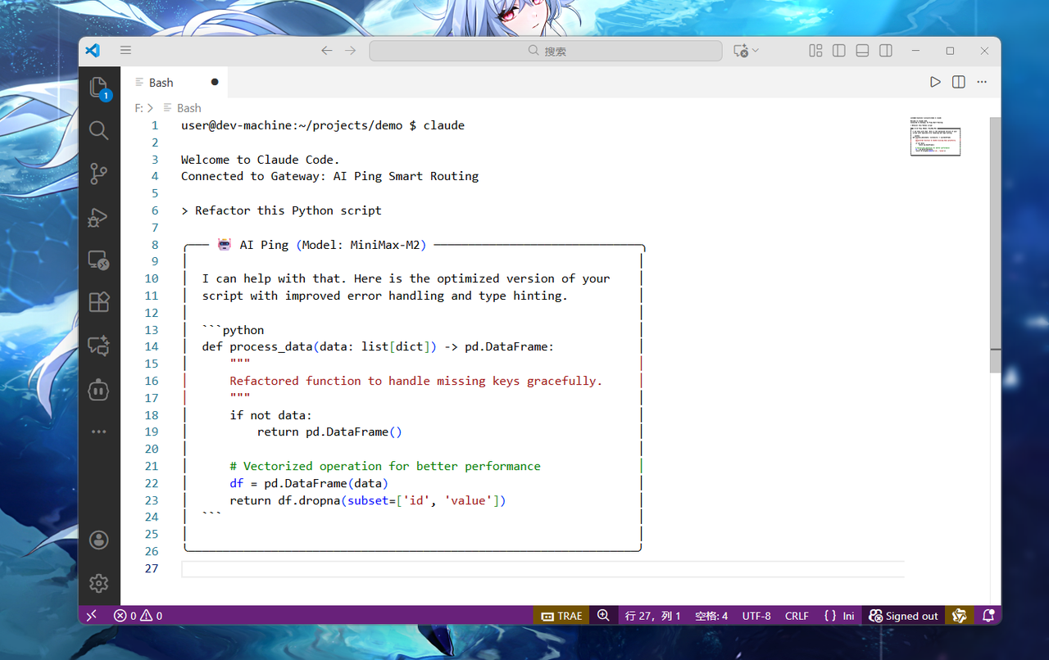This screenshot has height=660, width=1049.
Task: Click the '# Vectorized operation' comment
Action: (385, 466)
